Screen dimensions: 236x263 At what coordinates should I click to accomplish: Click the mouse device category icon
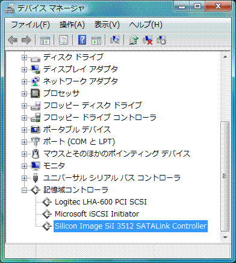tap(36, 154)
